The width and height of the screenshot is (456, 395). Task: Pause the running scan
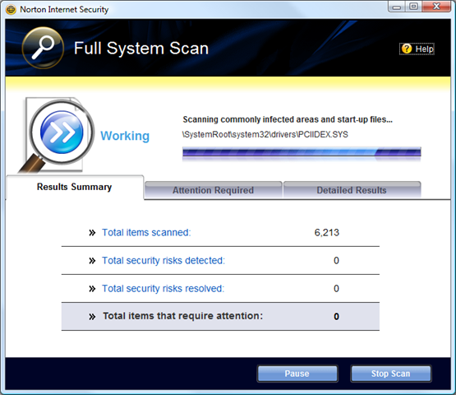point(297,374)
